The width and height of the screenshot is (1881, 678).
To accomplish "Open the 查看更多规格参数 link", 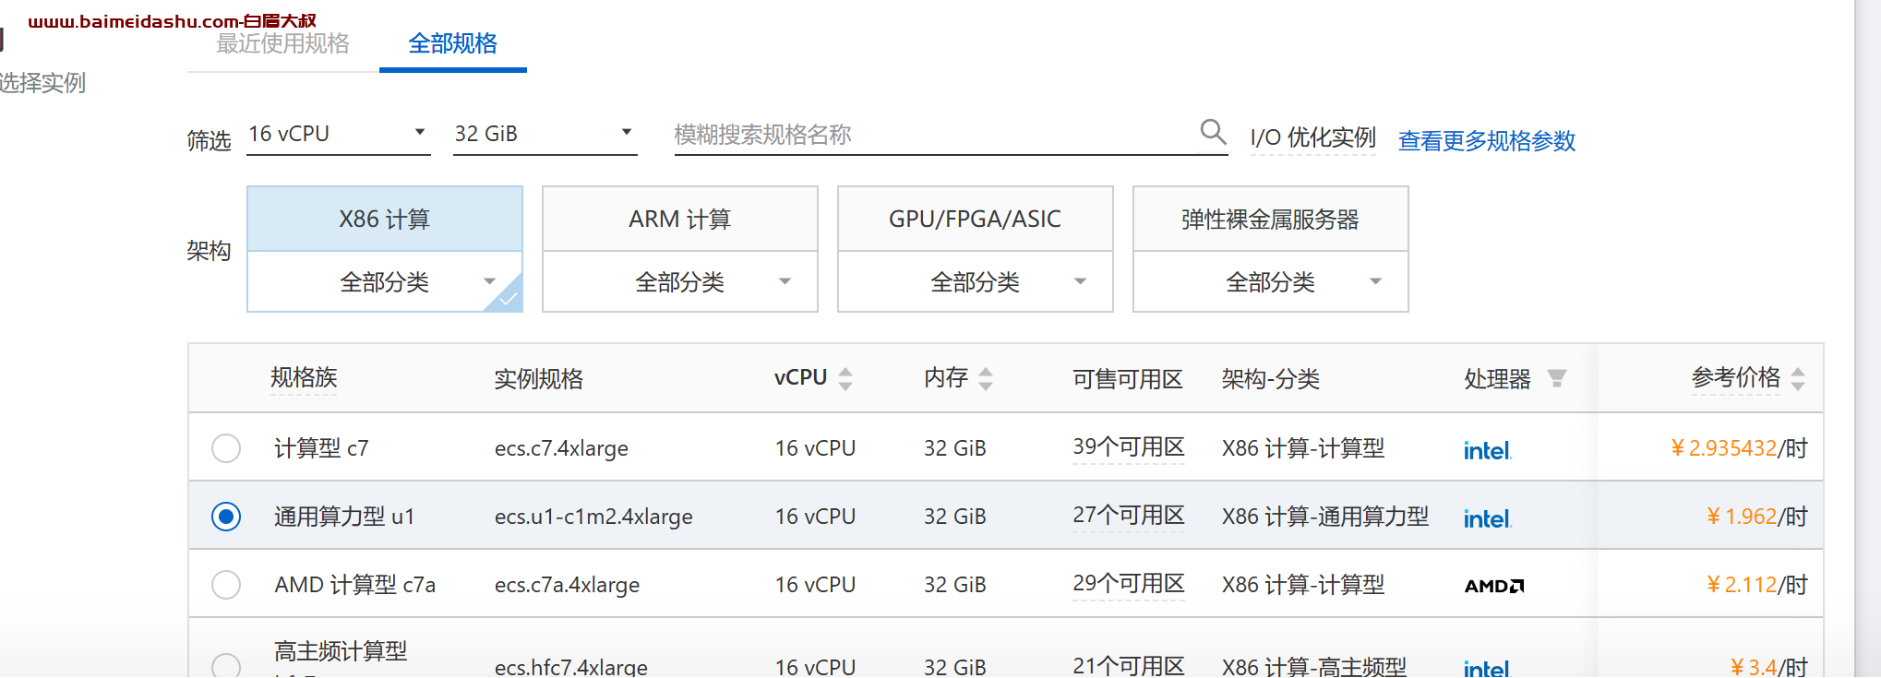I will [1487, 141].
